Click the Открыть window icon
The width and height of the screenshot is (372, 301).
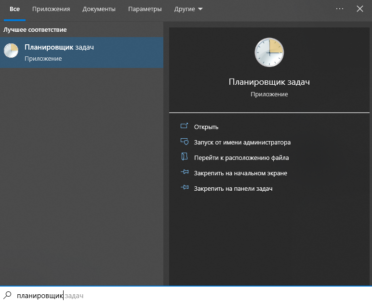point(185,126)
